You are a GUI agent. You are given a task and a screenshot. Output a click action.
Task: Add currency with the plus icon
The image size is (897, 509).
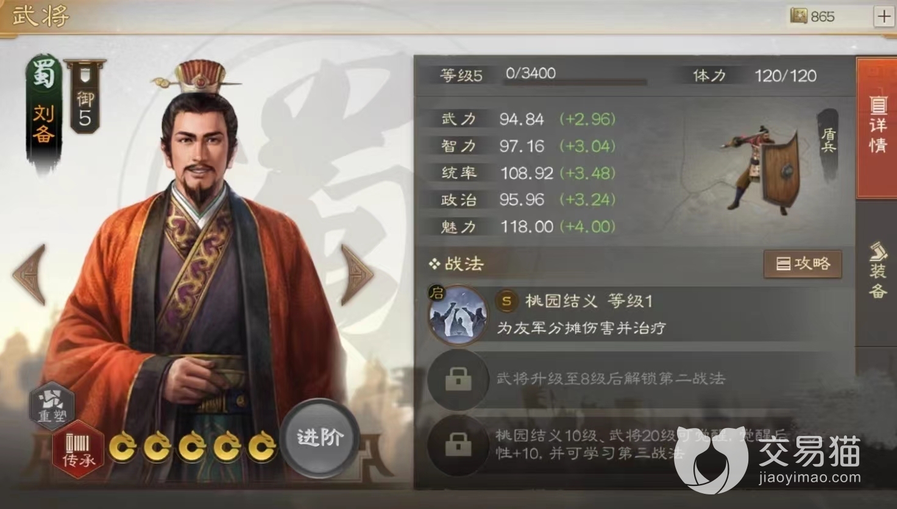tap(884, 16)
